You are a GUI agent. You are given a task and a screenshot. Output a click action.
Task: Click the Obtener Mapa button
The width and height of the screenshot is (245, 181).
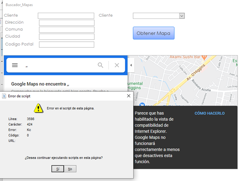point(154,33)
